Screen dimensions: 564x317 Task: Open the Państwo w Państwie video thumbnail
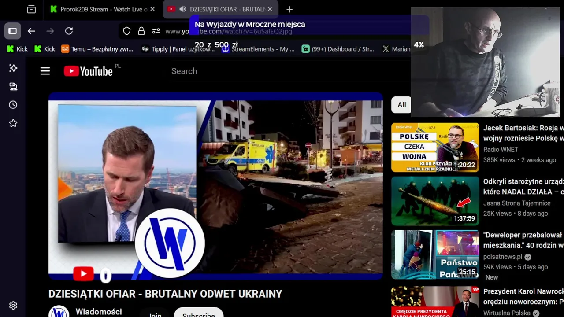point(435,254)
